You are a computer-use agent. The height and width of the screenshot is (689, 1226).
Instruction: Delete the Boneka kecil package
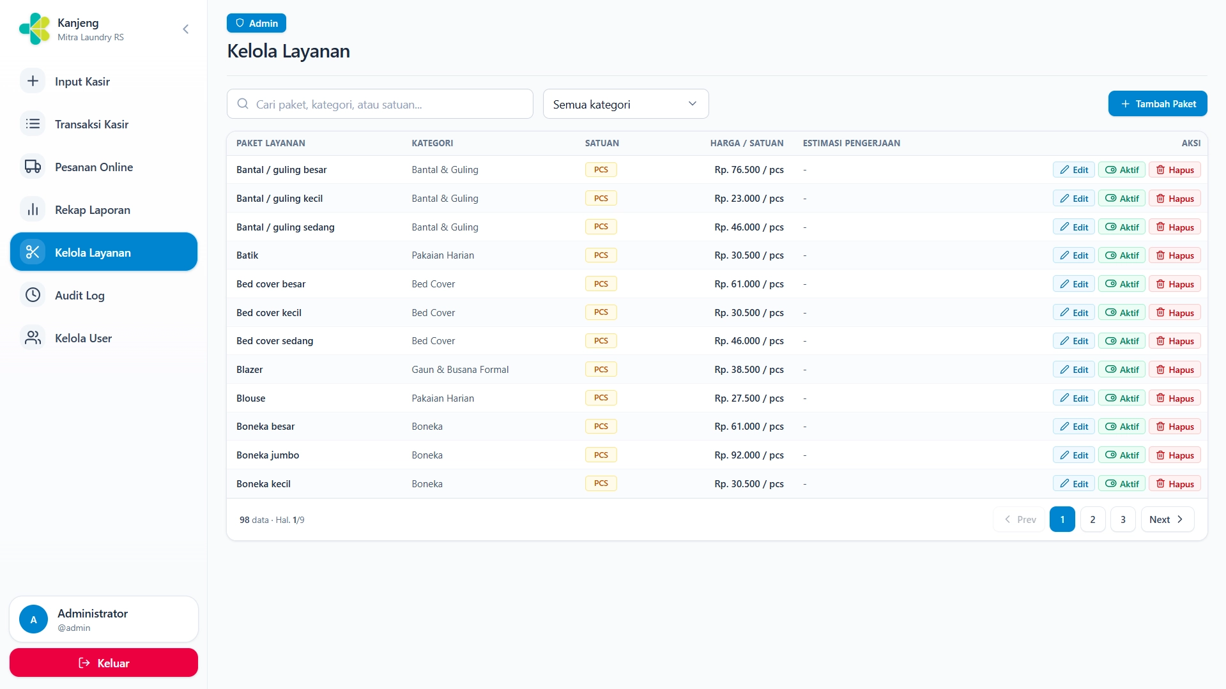click(1175, 483)
